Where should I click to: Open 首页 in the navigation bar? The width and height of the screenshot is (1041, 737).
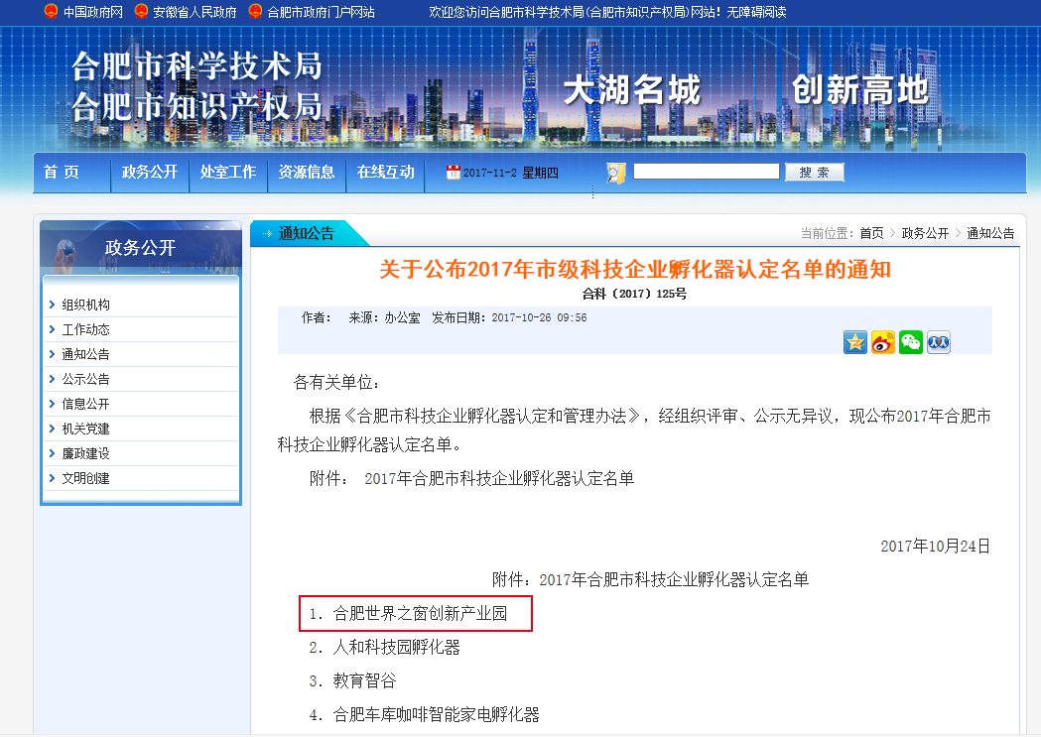coord(62,173)
